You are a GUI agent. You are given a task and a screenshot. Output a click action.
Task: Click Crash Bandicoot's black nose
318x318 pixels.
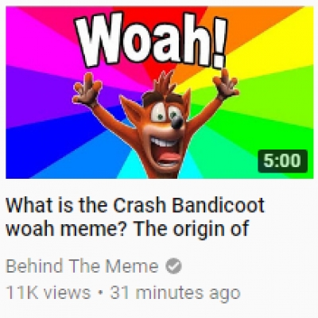(x=177, y=122)
